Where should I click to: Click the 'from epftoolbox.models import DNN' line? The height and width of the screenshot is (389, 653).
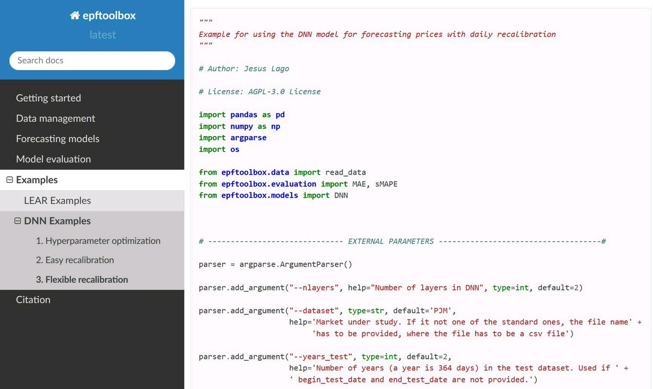(274, 195)
